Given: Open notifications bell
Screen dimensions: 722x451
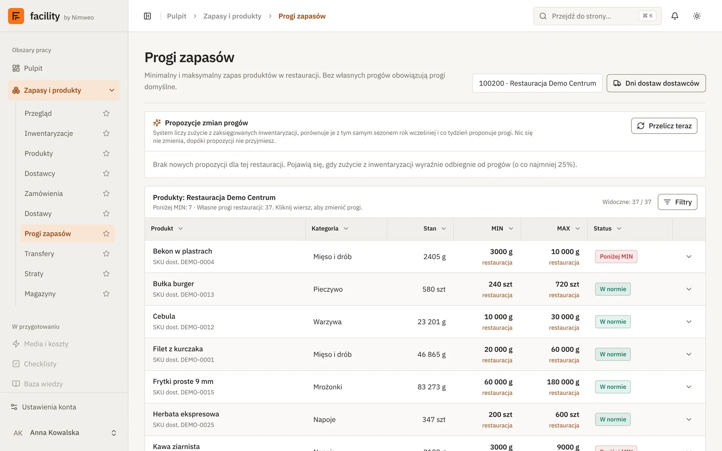Looking at the screenshot, I should [x=675, y=16].
